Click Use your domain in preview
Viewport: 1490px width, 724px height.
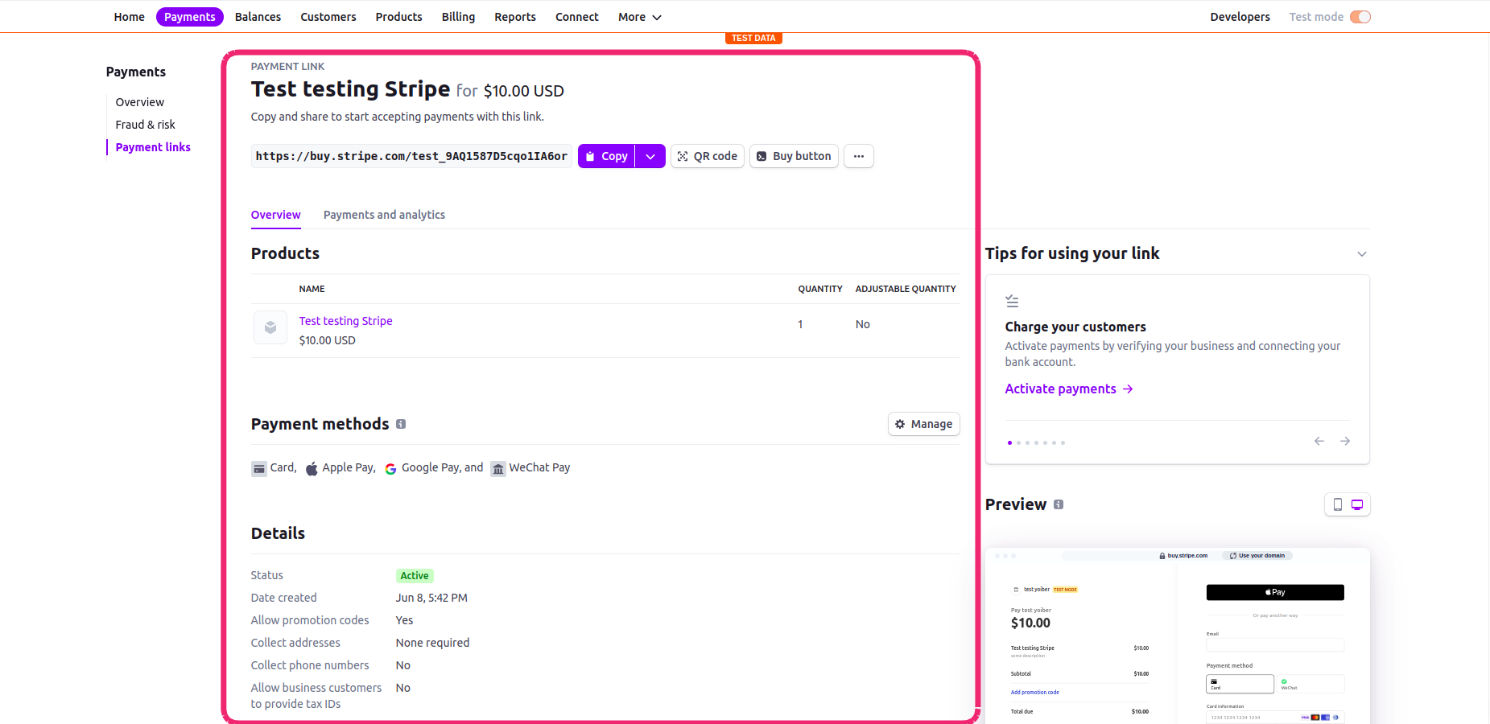click(1257, 555)
